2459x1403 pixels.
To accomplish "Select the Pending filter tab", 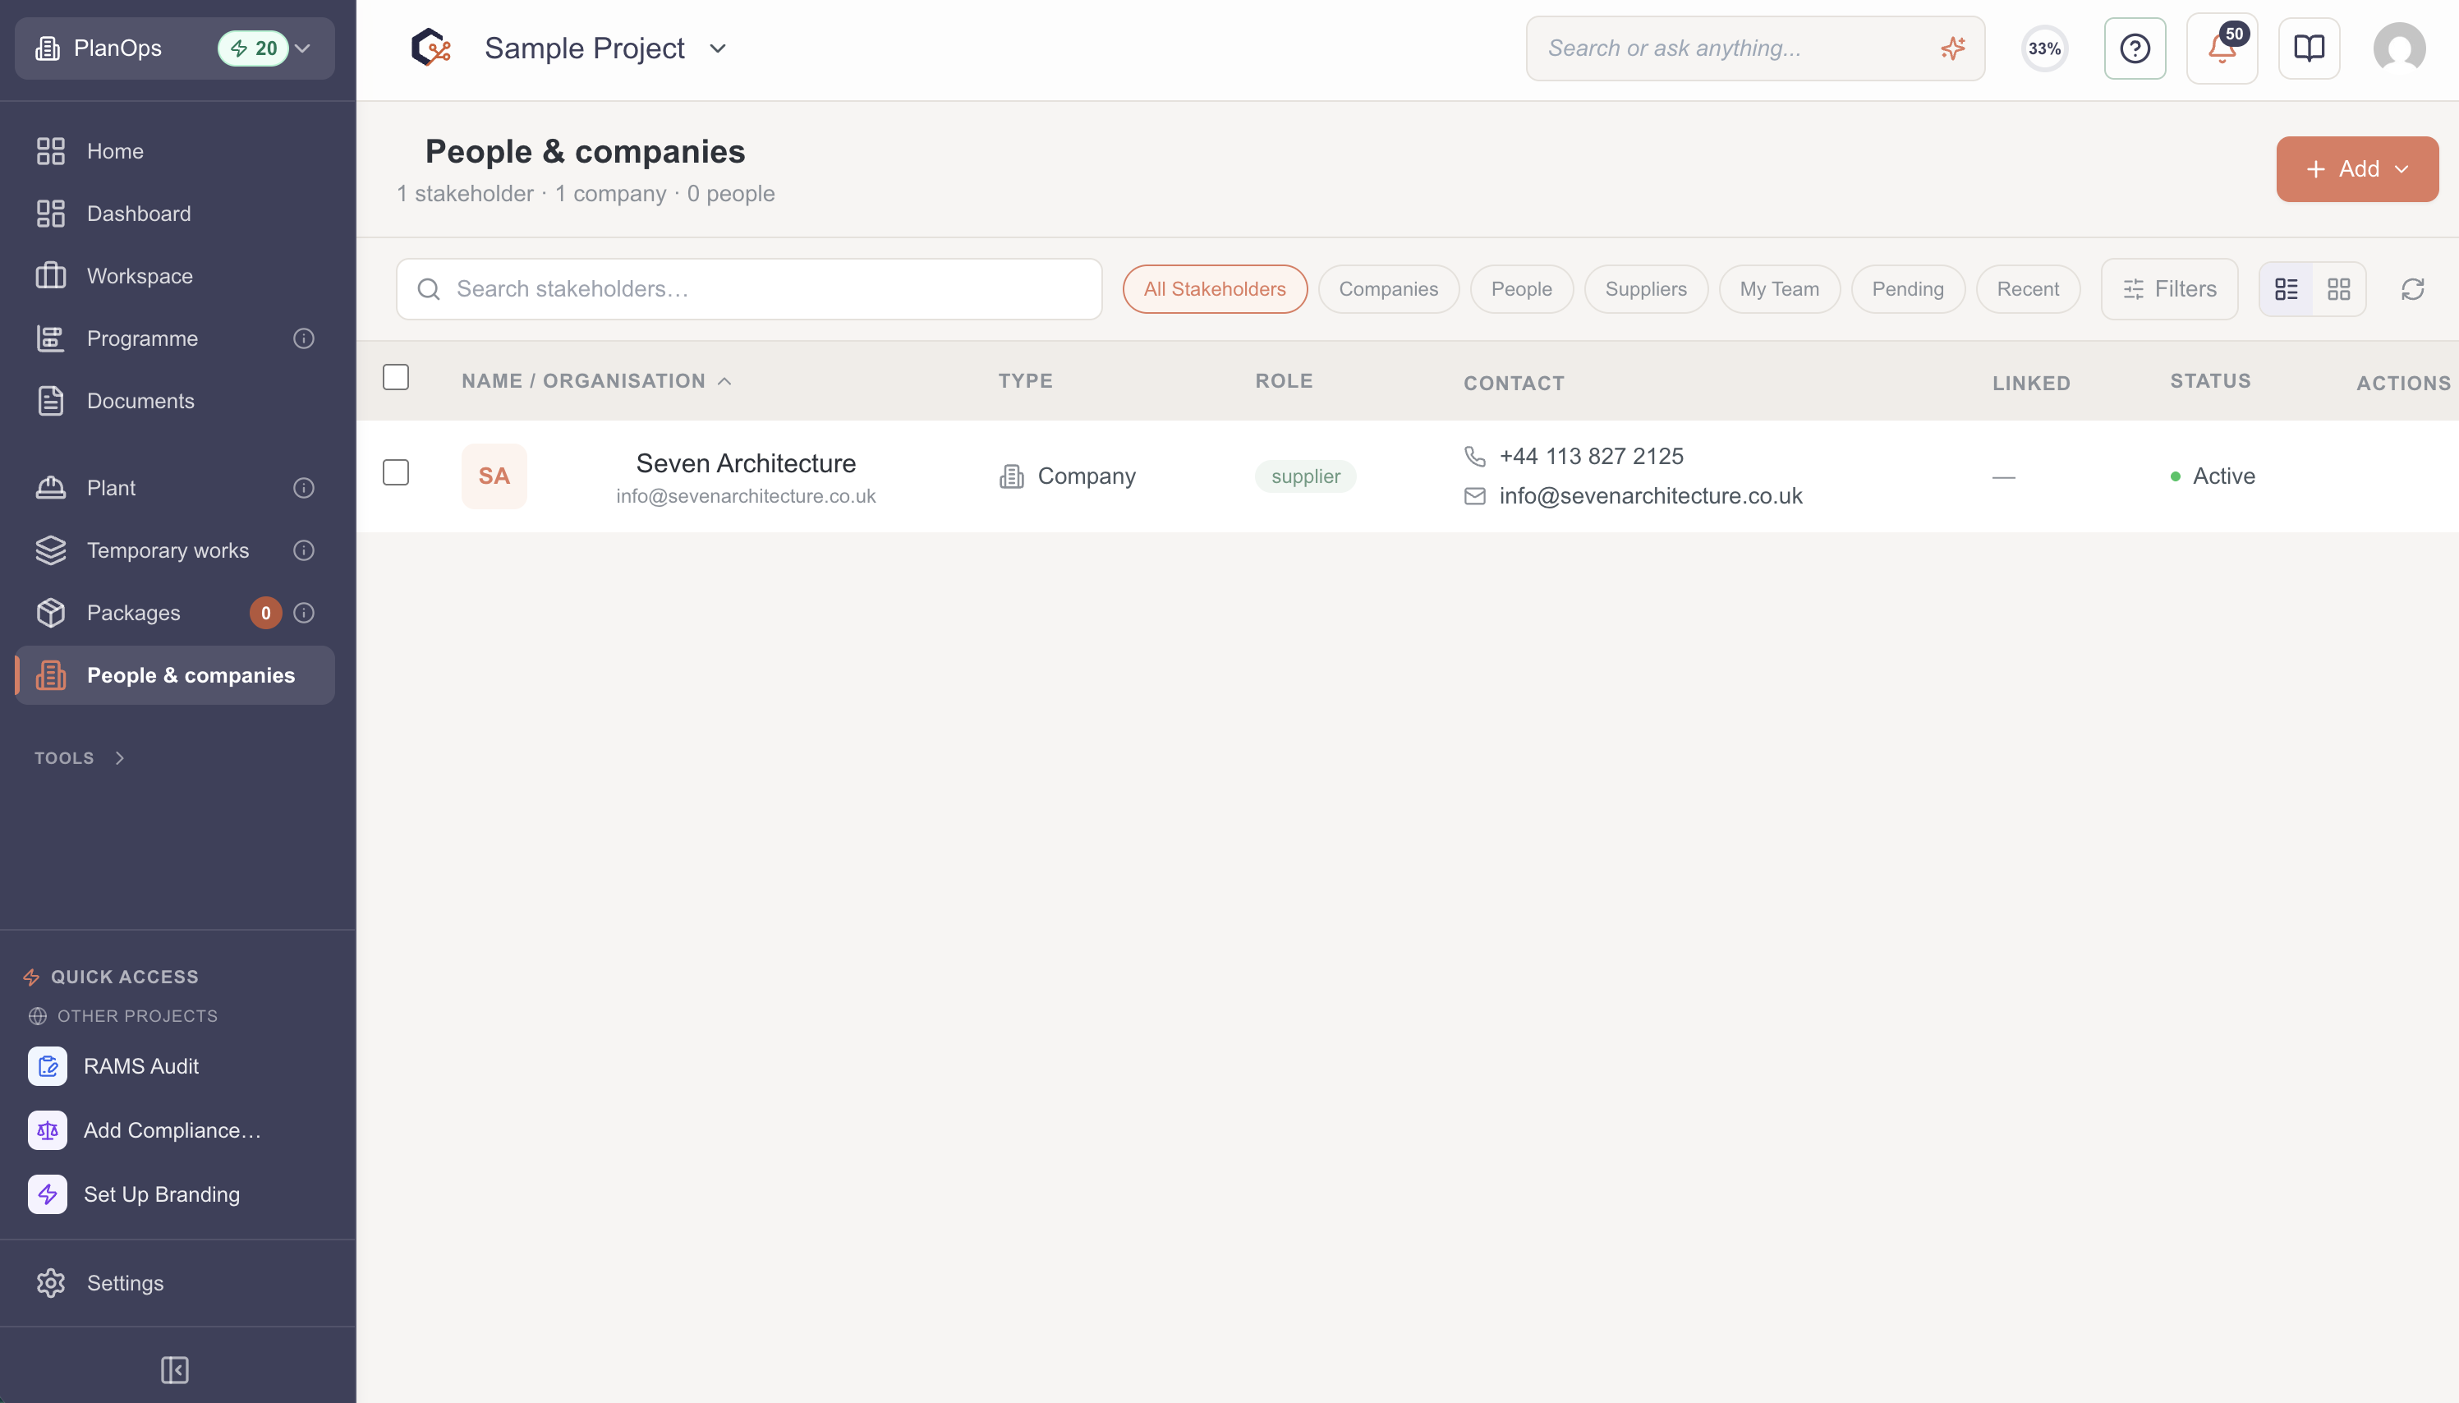I will [1908, 289].
